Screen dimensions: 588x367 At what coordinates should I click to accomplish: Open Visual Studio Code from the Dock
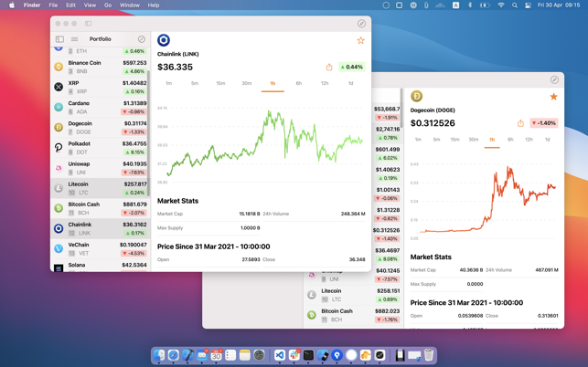pyautogui.click(x=280, y=355)
